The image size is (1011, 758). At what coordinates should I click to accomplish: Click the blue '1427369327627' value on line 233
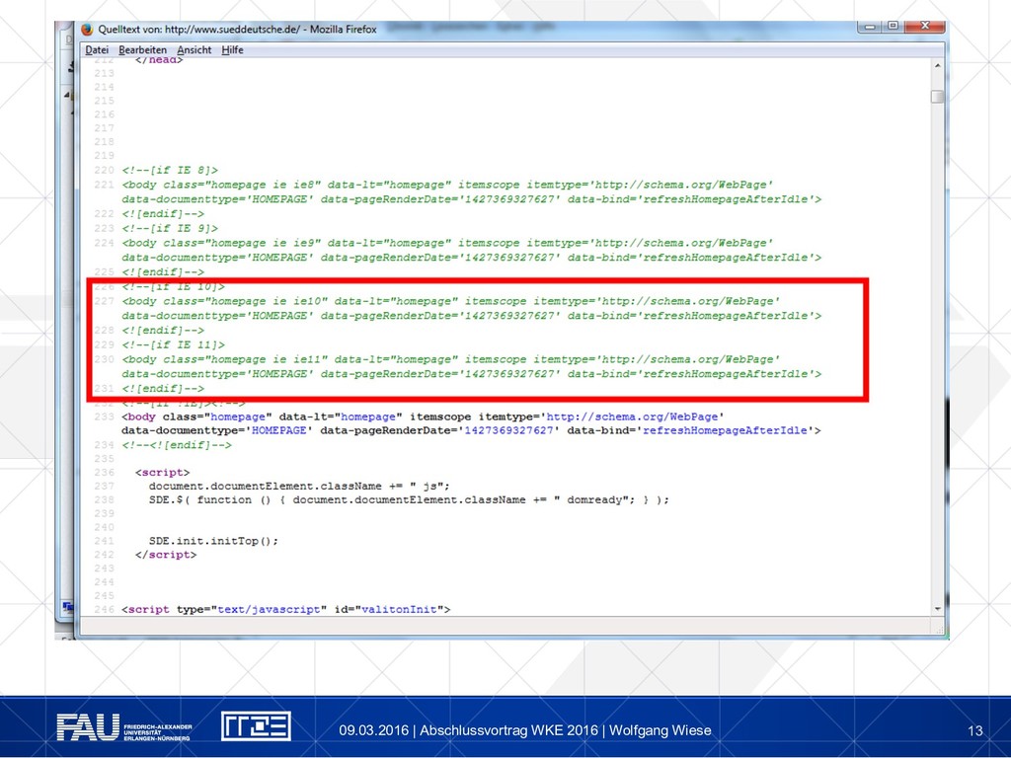pos(508,430)
